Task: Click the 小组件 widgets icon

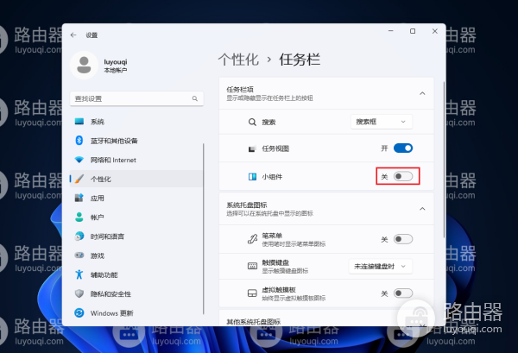Action: point(252,177)
